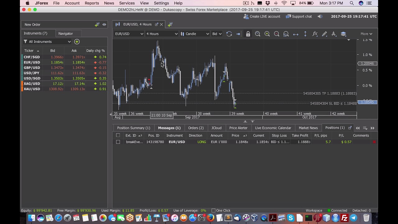Click the tab list next arrows icon
This screenshot has height=224, width=398.
(x=373, y=128)
